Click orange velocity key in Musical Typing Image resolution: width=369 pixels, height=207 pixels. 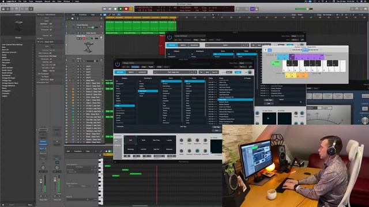[x=302, y=75]
